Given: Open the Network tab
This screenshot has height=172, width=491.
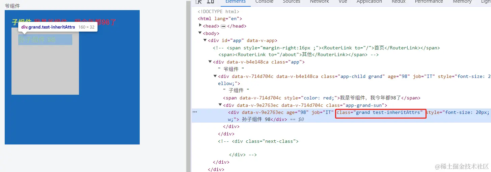Looking at the screenshot, I should pos(319,2).
